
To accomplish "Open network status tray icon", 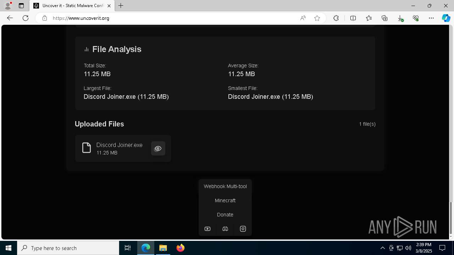I will click(400, 248).
